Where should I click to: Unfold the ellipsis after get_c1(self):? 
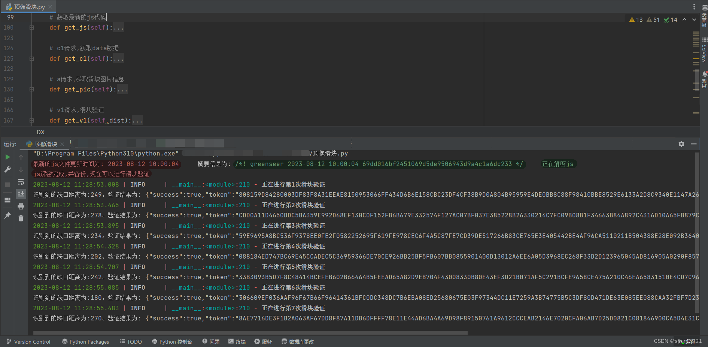tap(118, 58)
